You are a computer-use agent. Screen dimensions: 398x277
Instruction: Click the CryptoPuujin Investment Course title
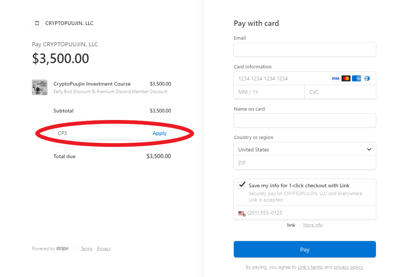[x=92, y=84]
